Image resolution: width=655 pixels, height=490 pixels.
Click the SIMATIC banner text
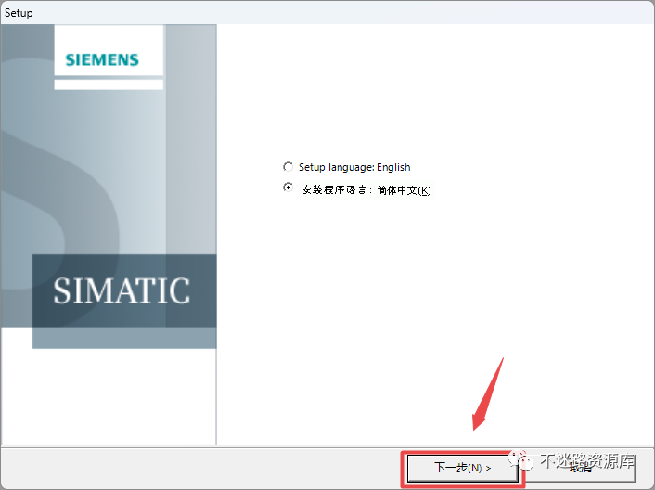pyautogui.click(x=122, y=290)
